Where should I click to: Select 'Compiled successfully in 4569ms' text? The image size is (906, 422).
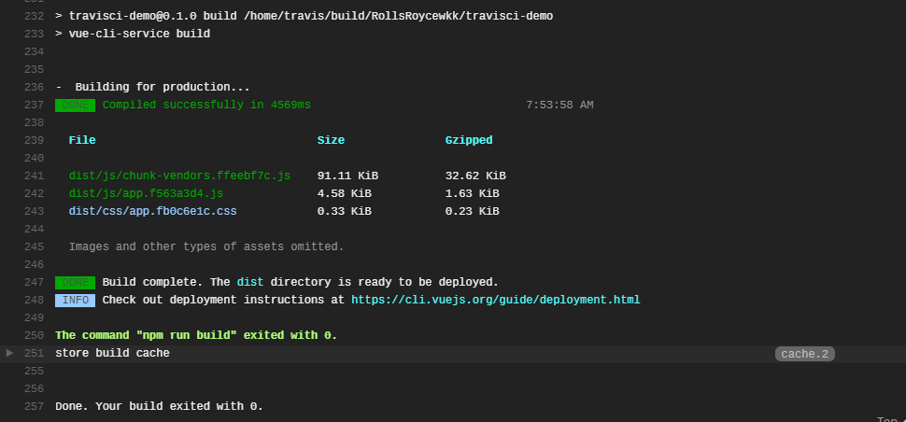206,105
